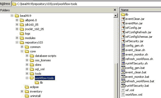Select the uninstall folder in tree
This screenshot has height=98, width=161.
33,96
